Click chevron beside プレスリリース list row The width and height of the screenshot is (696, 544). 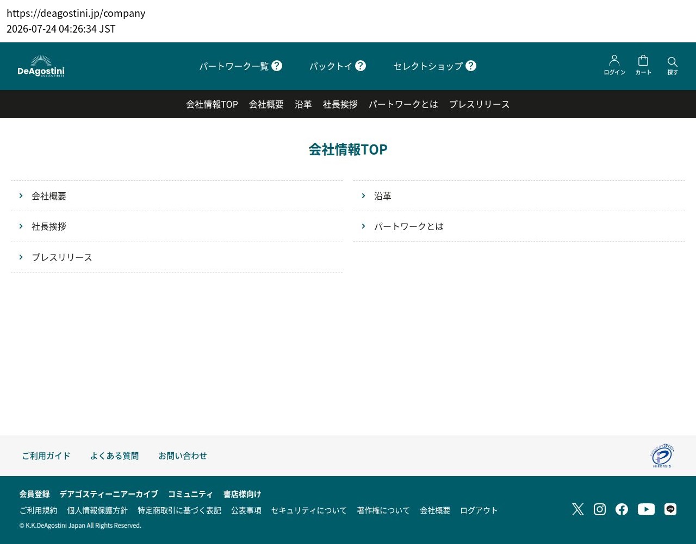point(21,257)
